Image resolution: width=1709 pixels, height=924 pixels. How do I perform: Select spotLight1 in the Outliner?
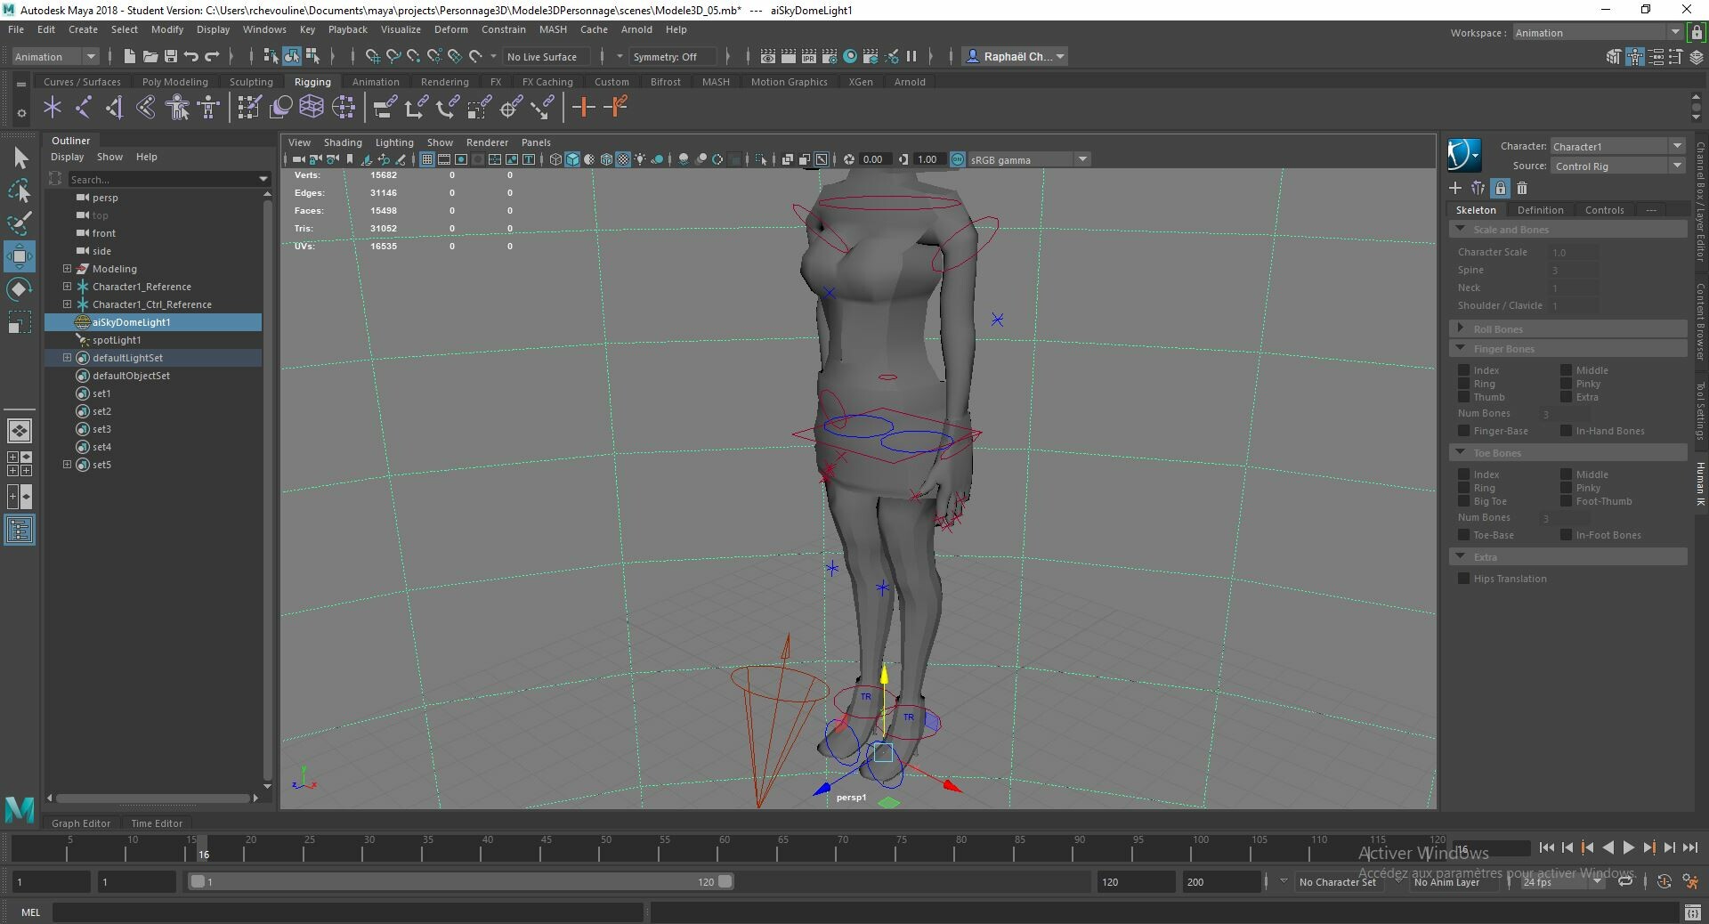(x=117, y=340)
